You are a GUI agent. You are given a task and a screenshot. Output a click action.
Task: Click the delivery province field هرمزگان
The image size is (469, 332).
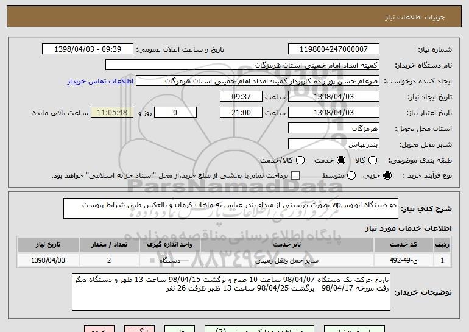tap(334, 129)
